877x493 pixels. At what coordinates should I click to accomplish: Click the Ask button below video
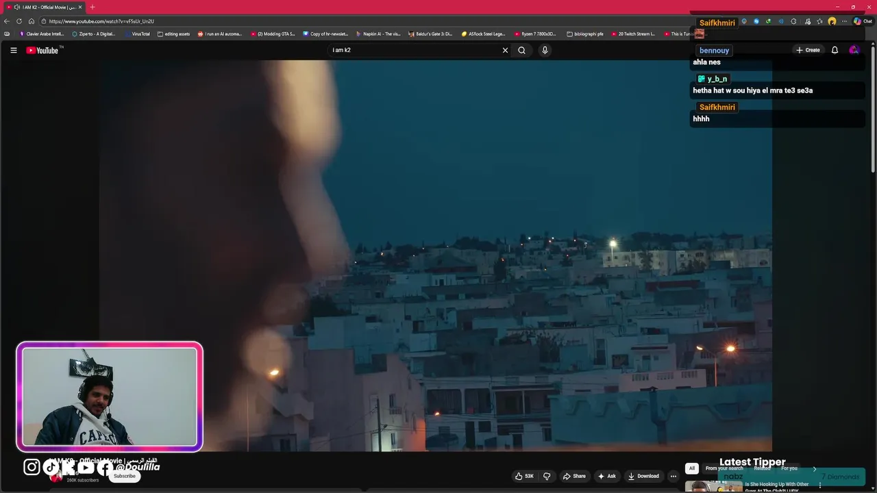[x=607, y=476]
